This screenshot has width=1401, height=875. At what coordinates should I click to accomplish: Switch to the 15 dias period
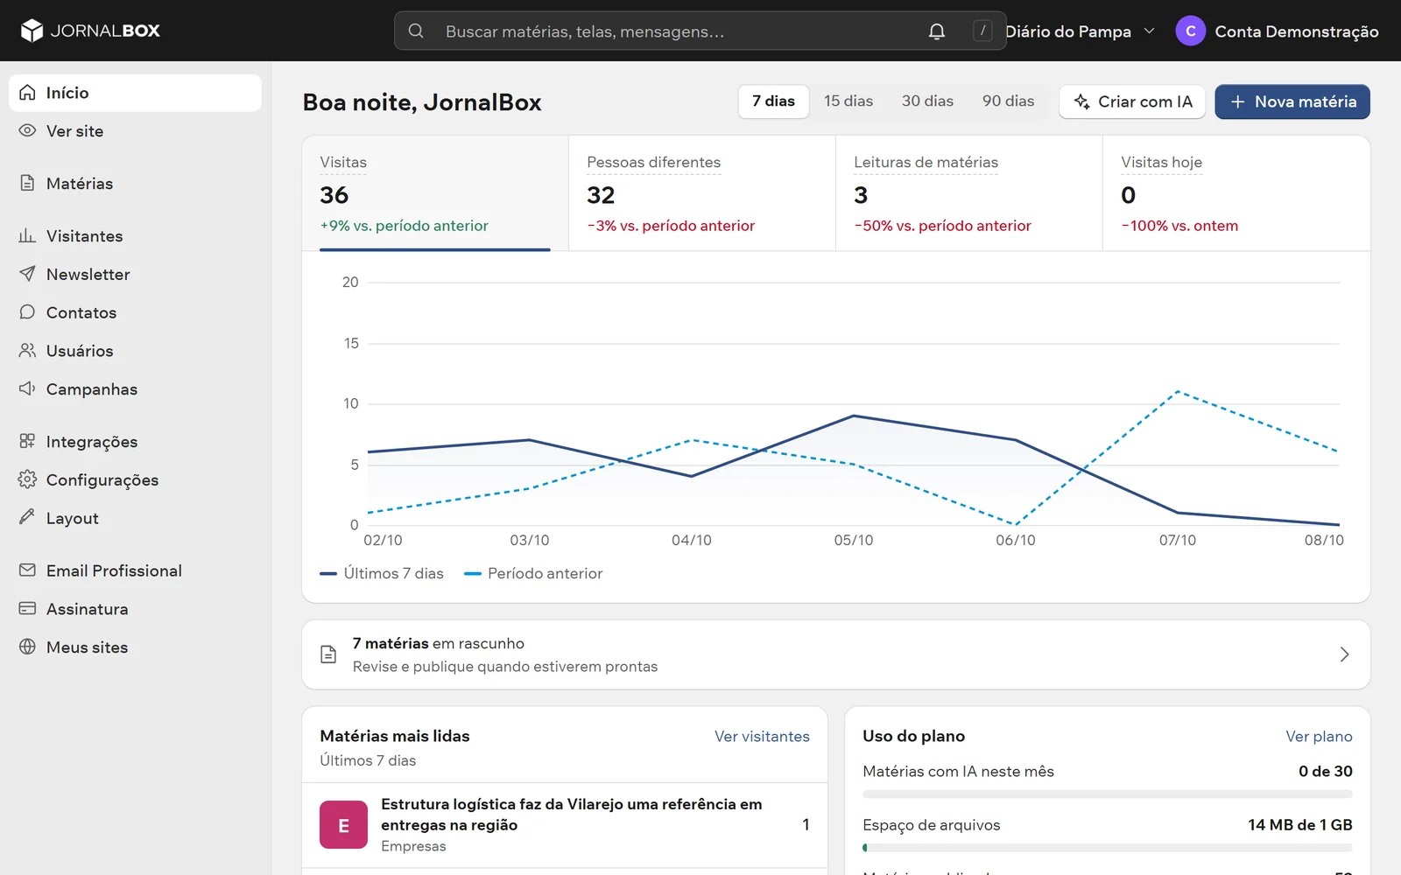848,101
